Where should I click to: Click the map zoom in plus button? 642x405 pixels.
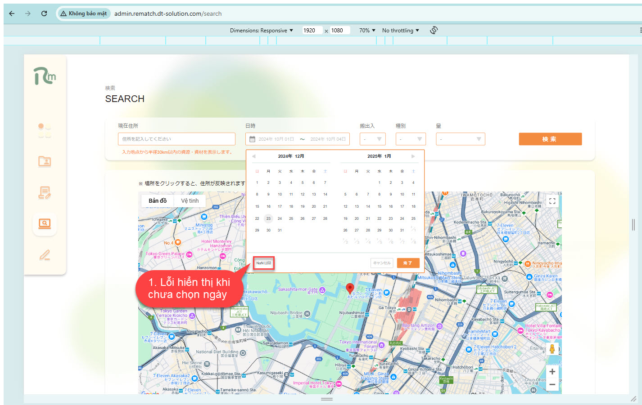[552, 372]
